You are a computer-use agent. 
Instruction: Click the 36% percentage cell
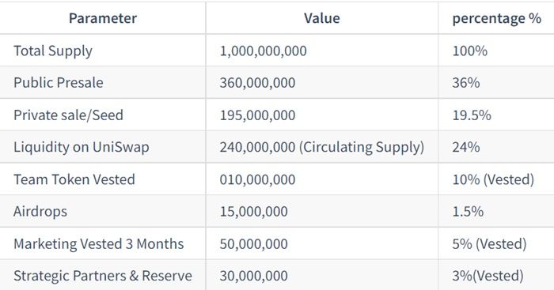coord(466,82)
